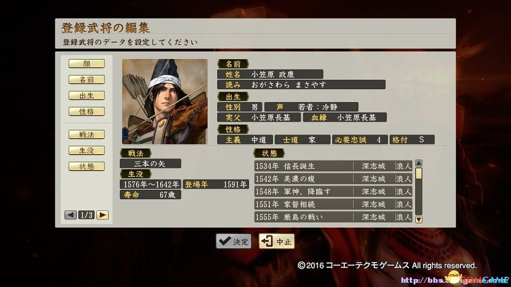Select the 出生 birth menu button
The width and height of the screenshot is (511, 287).
click(87, 95)
